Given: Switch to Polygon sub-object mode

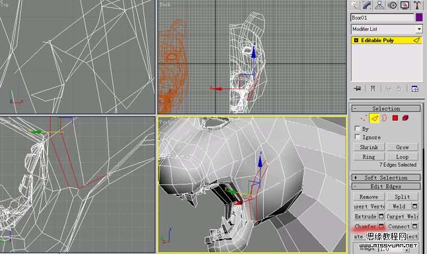Looking at the screenshot, I should coord(395,118).
